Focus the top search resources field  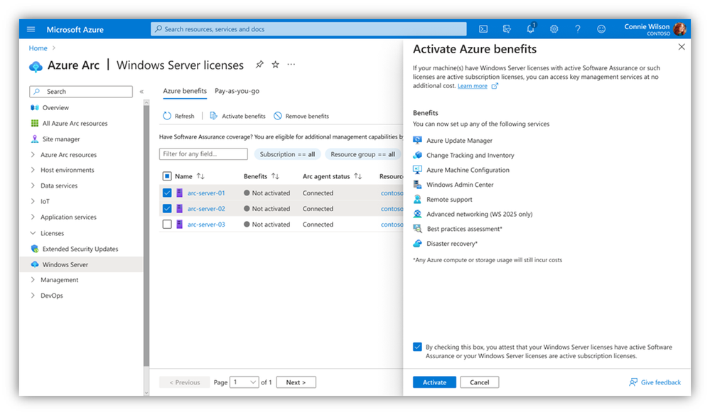pos(309,29)
